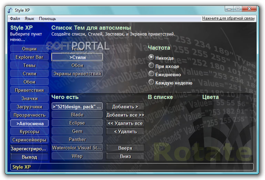Select the Автосмена sidebar item
The width and height of the screenshot is (265, 180).
point(29,123)
